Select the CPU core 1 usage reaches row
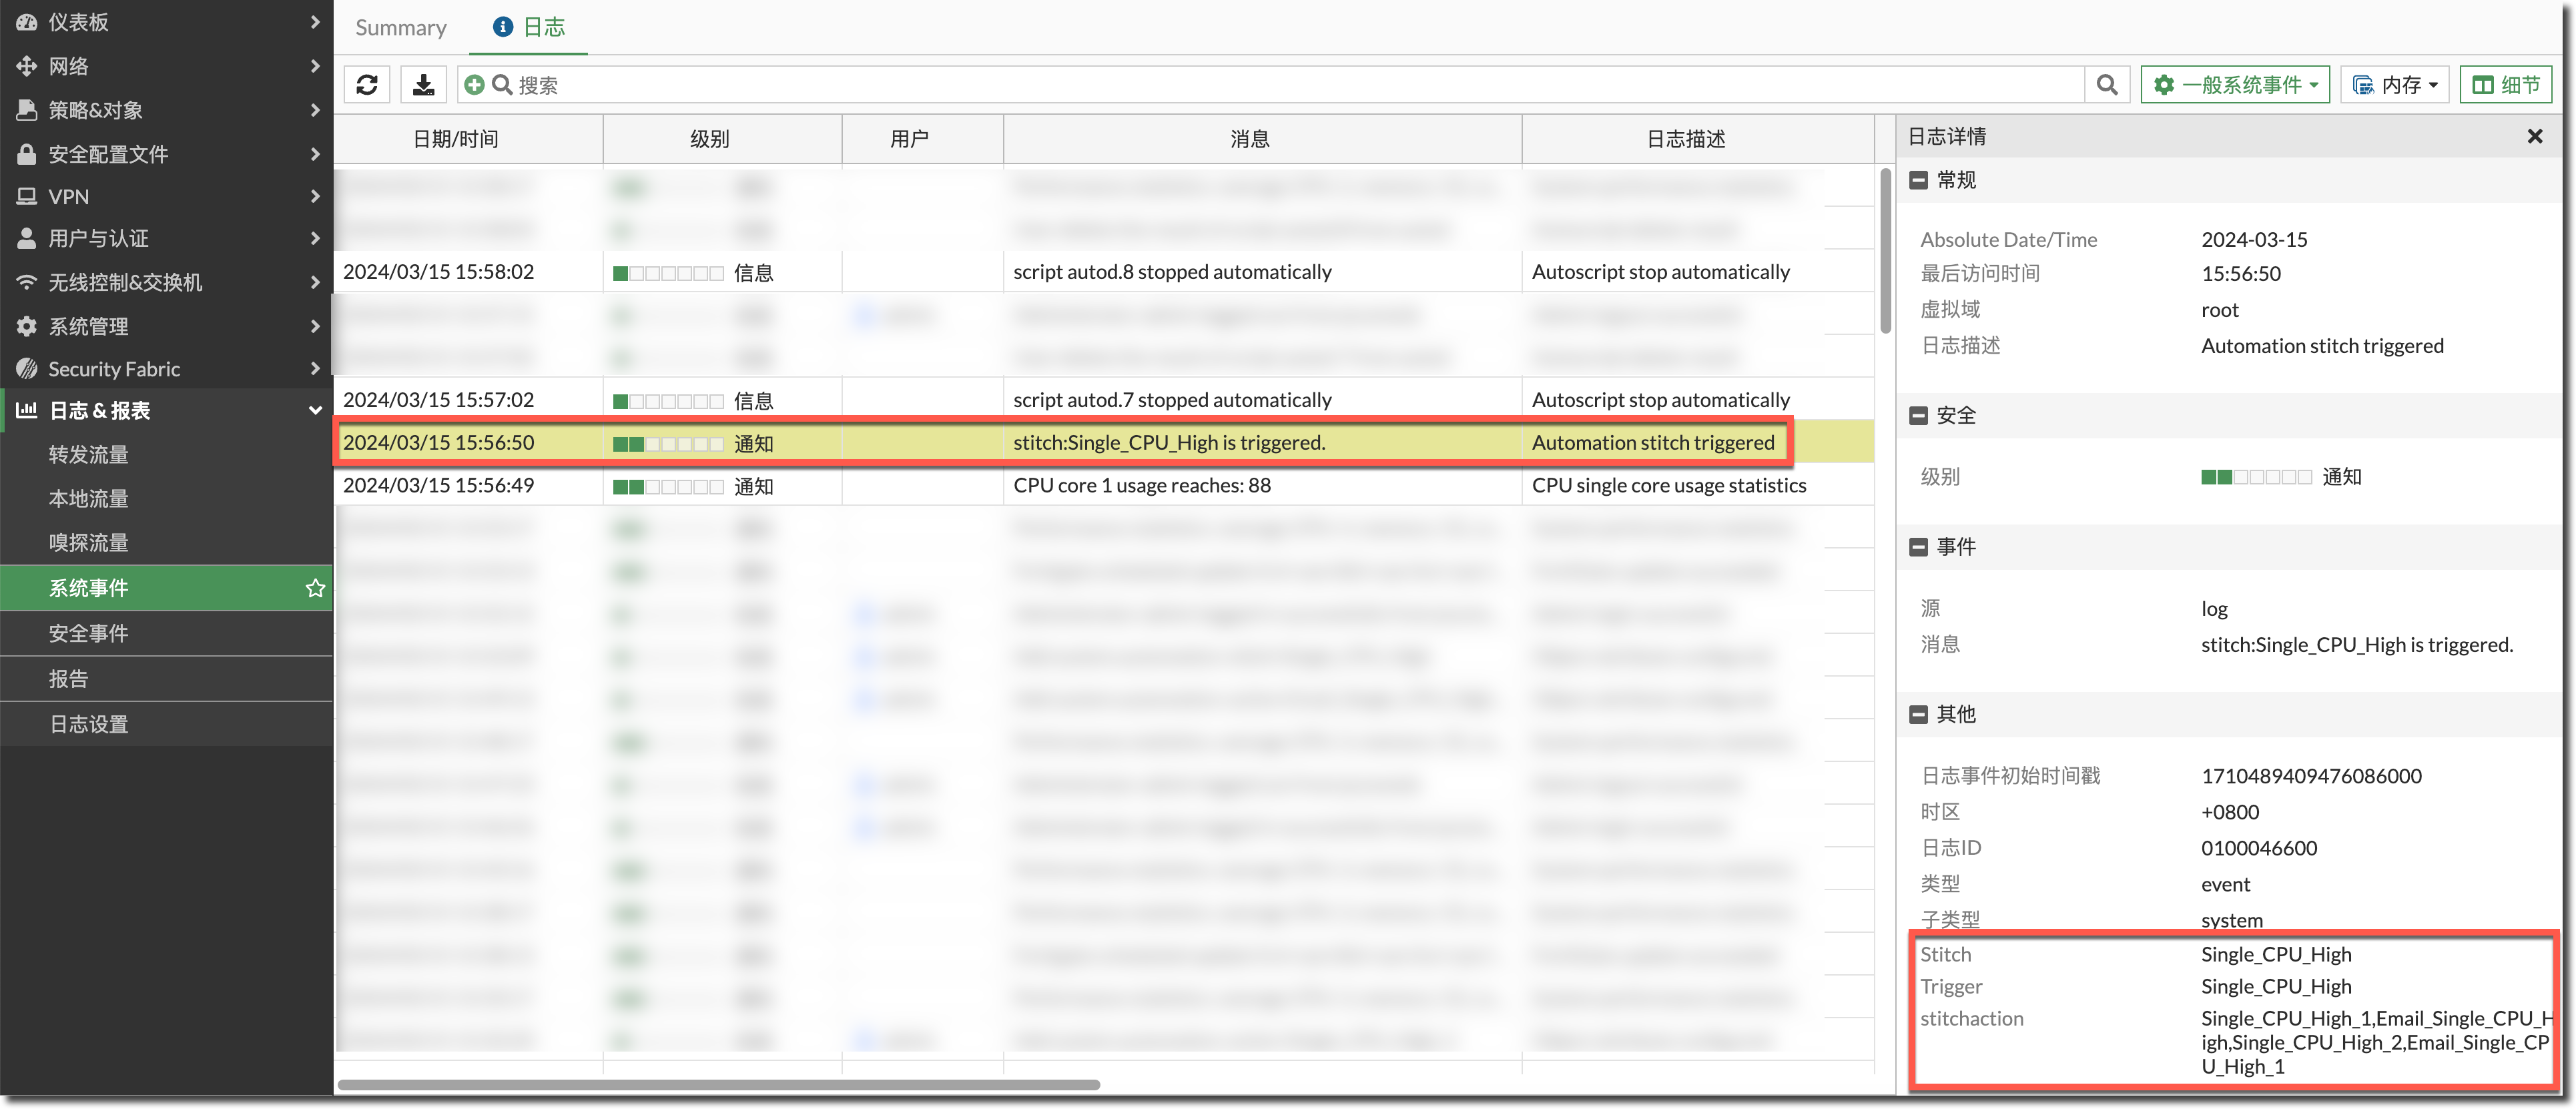Screen dimensions: 2576x1109 (1103, 486)
